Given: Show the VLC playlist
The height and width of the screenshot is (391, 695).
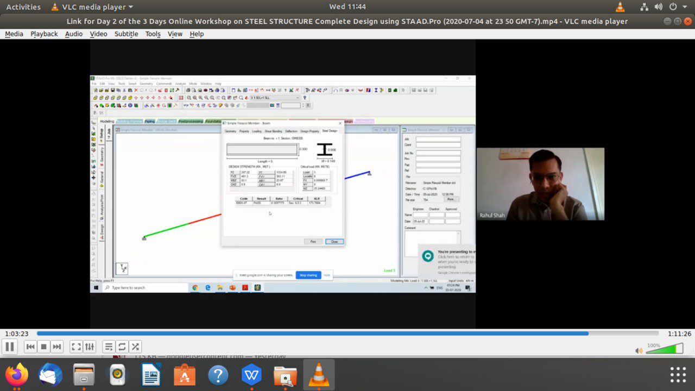Looking at the screenshot, I should click(109, 346).
